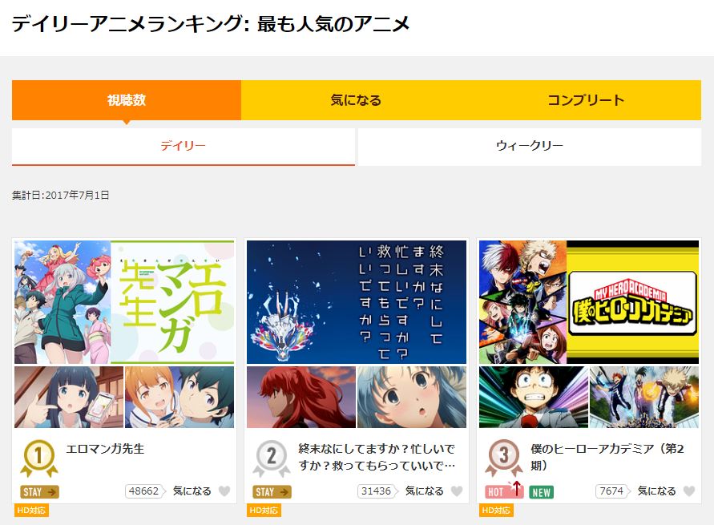Click the heart icon for エロマンガ先生
The width and height of the screenshot is (714, 525).
224,491
